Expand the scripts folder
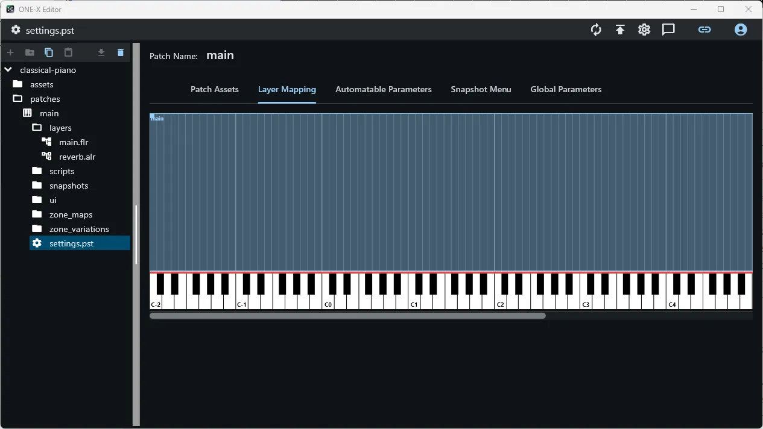The height and width of the screenshot is (429, 763). tap(37, 171)
